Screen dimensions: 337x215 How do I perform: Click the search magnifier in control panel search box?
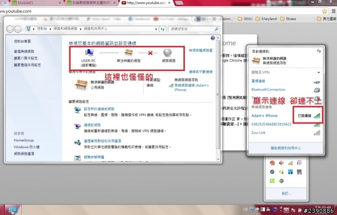(x=216, y=29)
